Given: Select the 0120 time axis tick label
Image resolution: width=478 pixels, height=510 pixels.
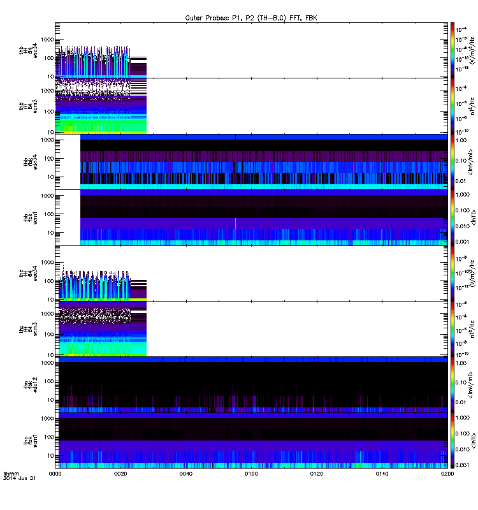Looking at the screenshot, I should pos(317,474).
